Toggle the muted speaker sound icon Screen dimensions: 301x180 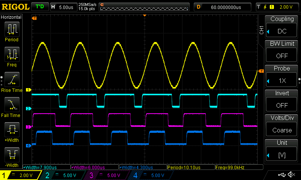[291, 174]
